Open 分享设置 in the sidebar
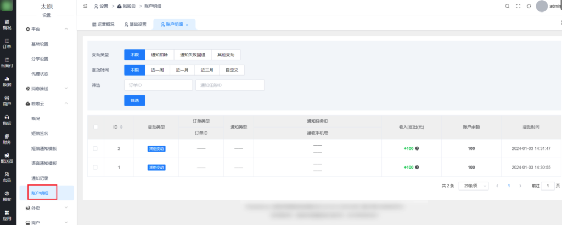The height and width of the screenshot is (225, 562). [x=40, y=59]
